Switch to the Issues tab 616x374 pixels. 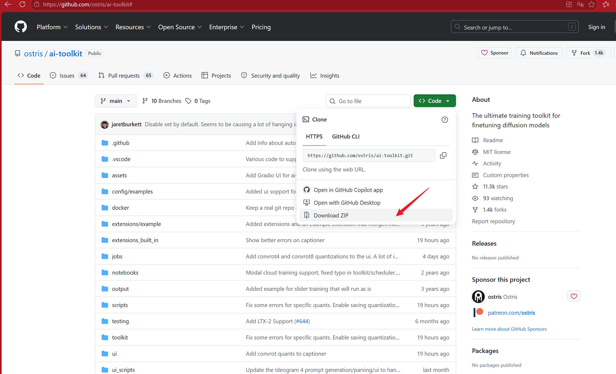pos(69,75)
